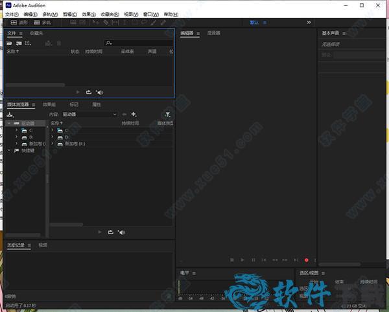Switch to the 波形 Waveform editor view
The image size is (389, 312).
[19, 23]
